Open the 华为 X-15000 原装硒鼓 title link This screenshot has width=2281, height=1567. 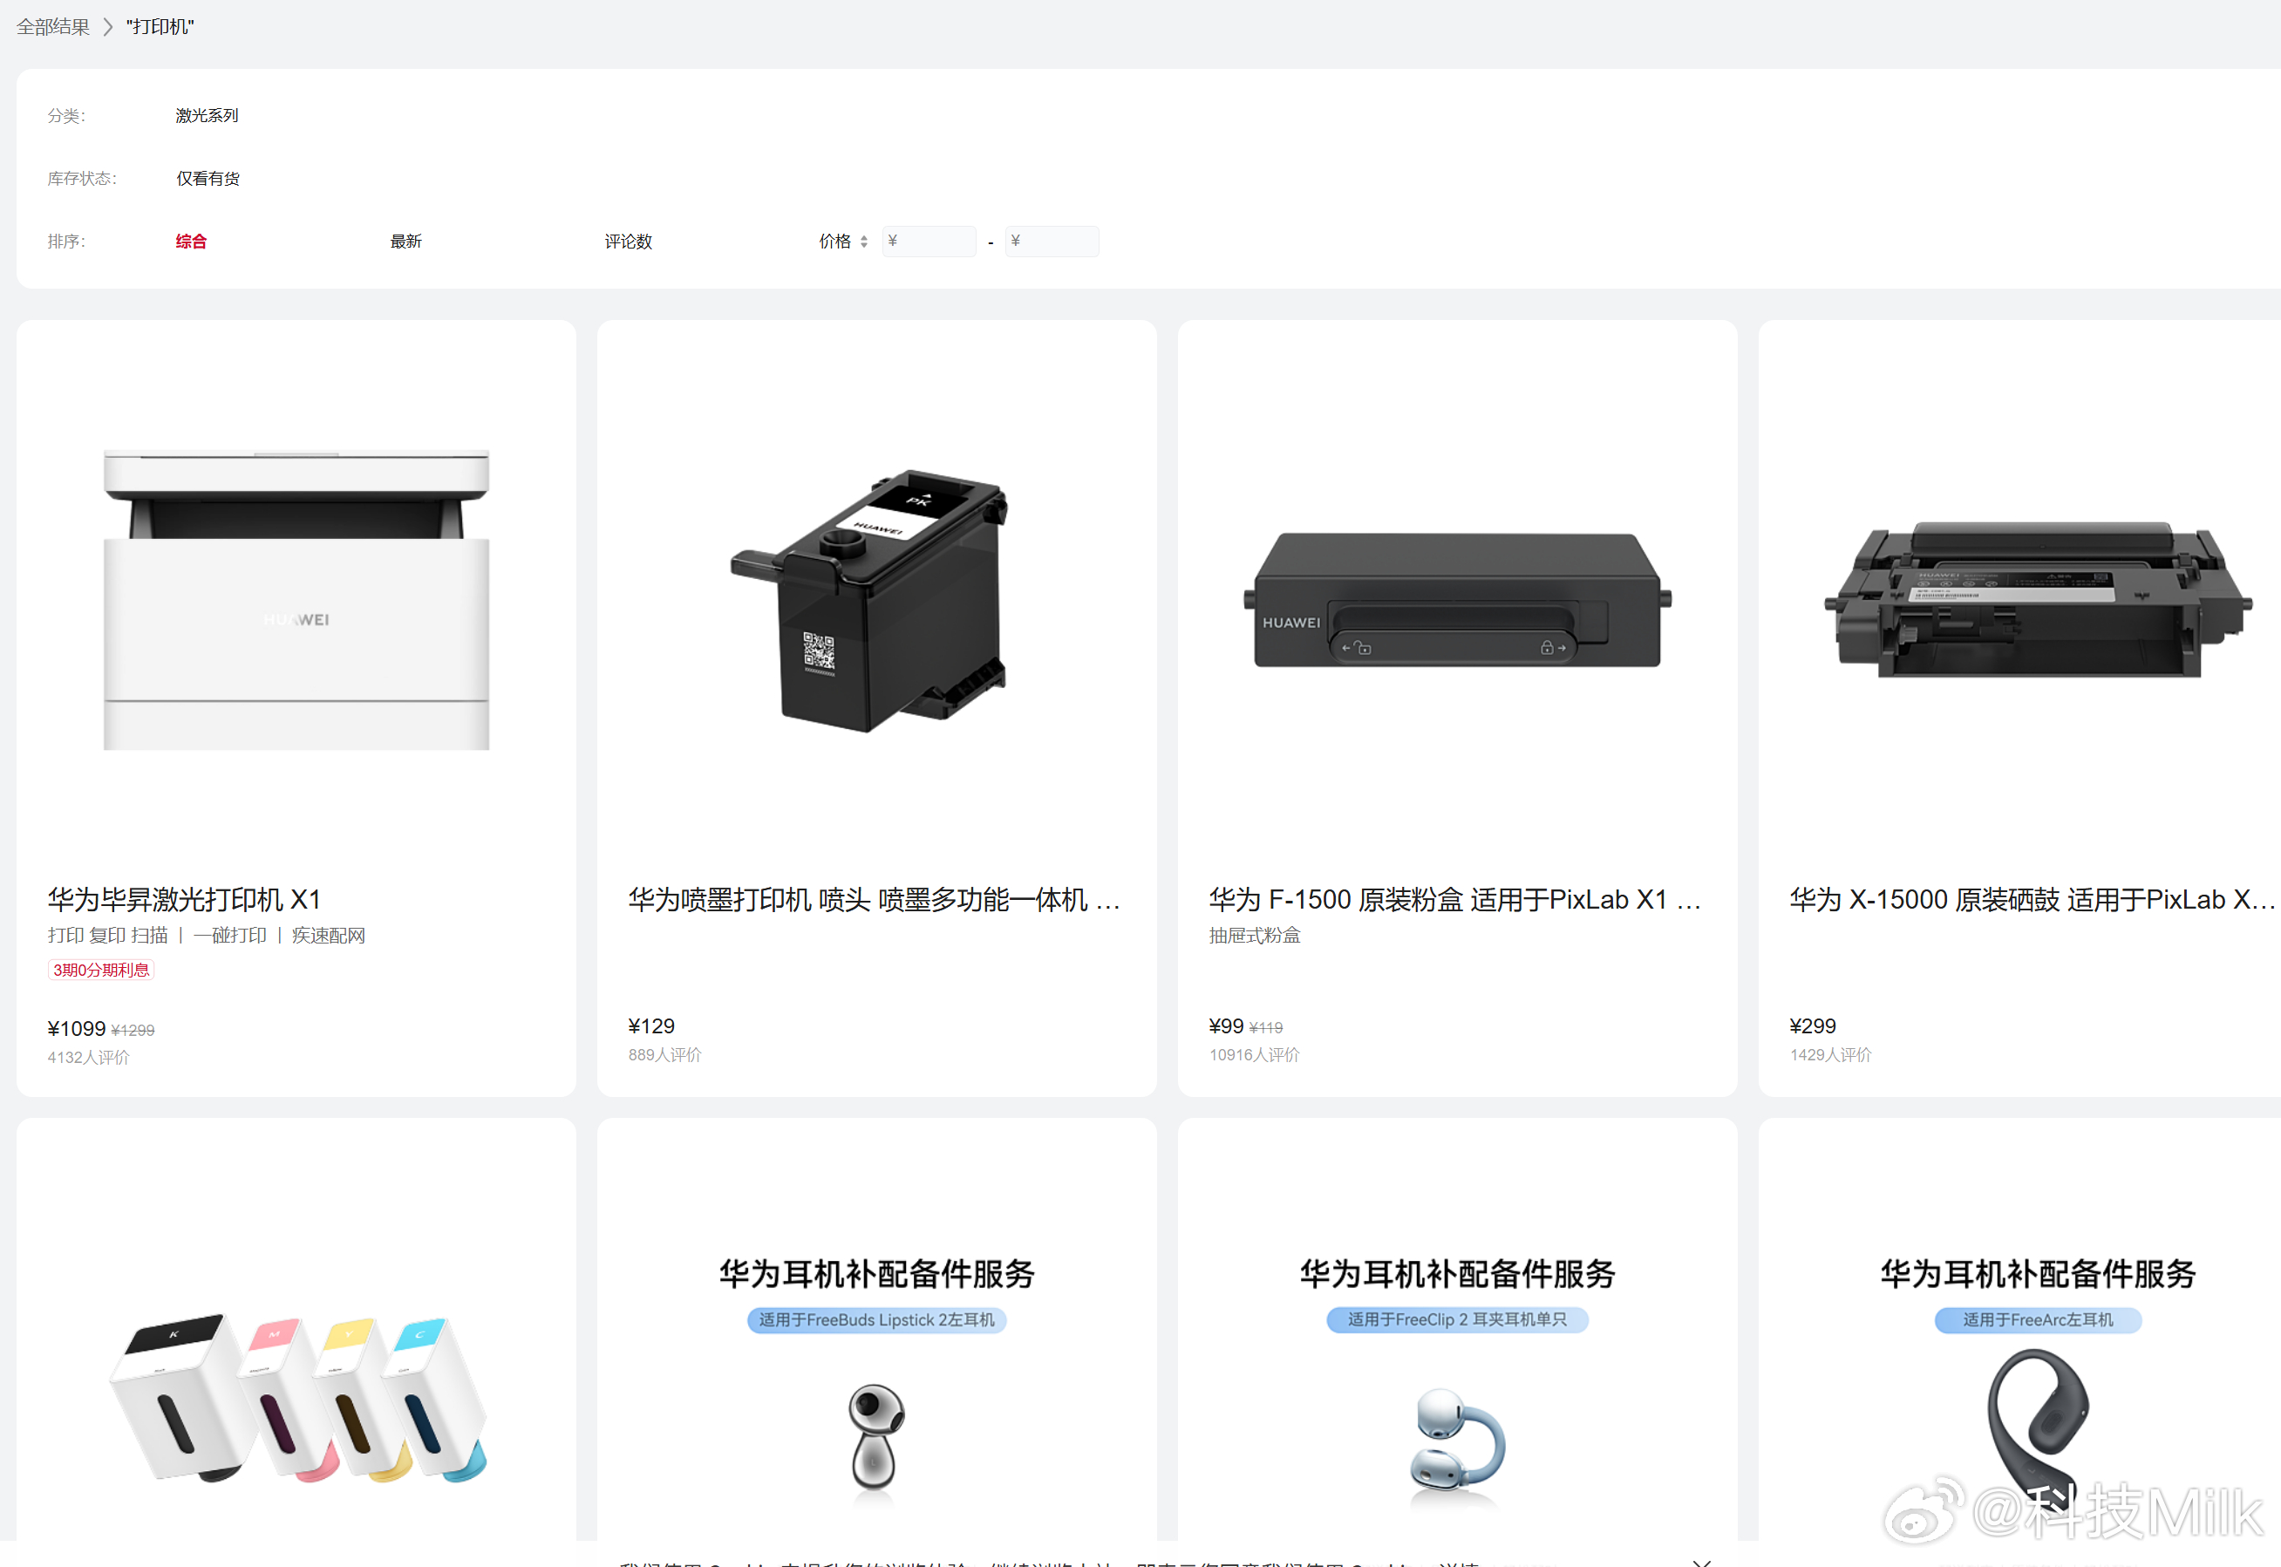(2032, 899)
